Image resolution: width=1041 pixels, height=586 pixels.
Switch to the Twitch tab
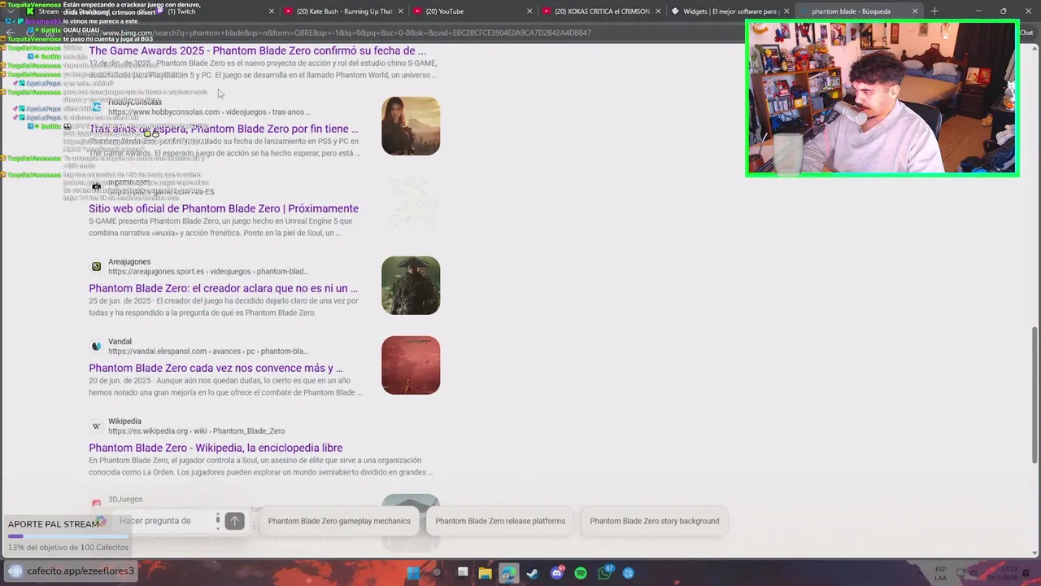point(211,11)
